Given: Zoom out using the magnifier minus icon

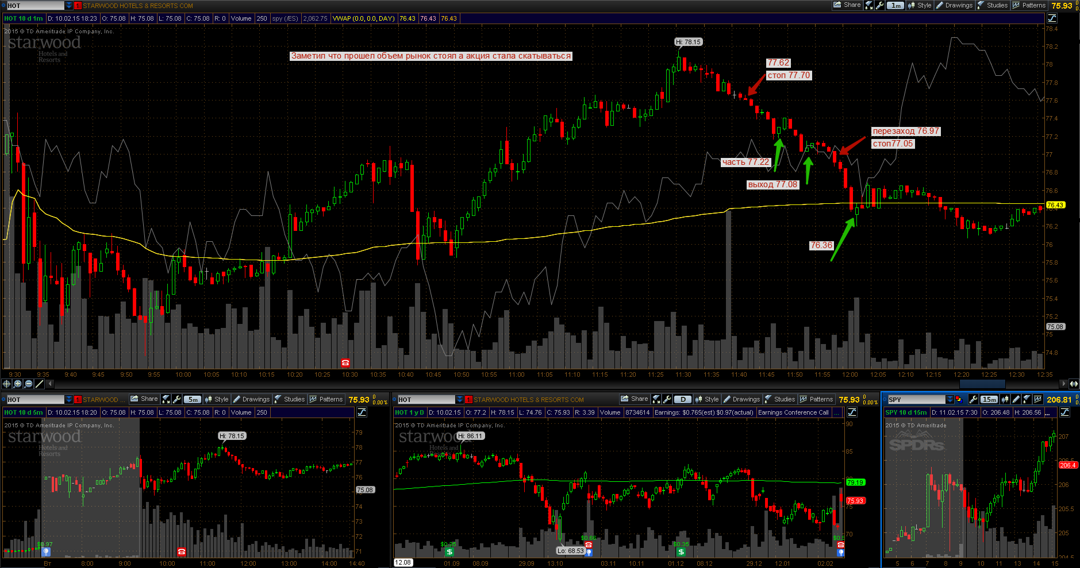Looking at the screenshot, I should (x=29, y=384).
